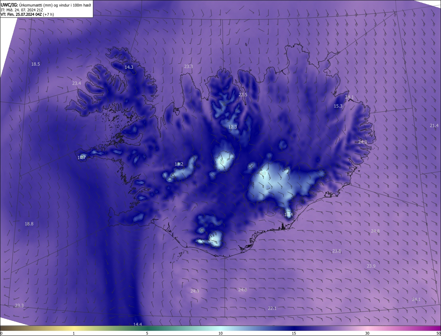Screen dimensions: 441x336
Task: Click the 18.8 value label
Action: click(29, 224)
